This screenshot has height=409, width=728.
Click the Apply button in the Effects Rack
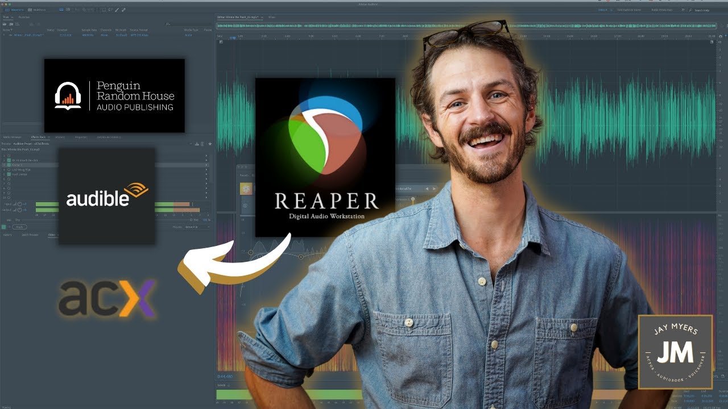19,227
